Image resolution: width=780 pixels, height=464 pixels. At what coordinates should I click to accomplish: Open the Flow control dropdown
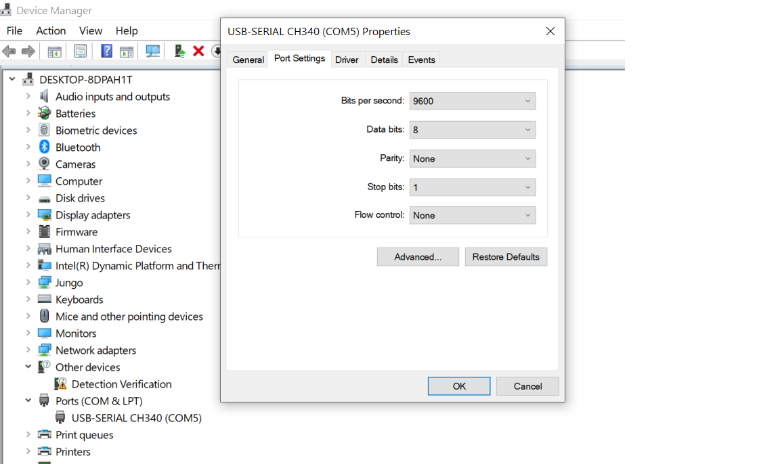pyautogui.click(x=473, y=215)
